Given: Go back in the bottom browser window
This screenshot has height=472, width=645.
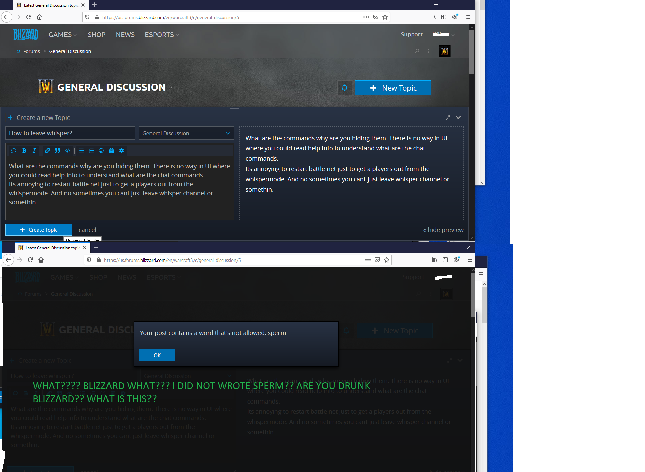Looking at the screenshot, I should [x=8, y=260].
